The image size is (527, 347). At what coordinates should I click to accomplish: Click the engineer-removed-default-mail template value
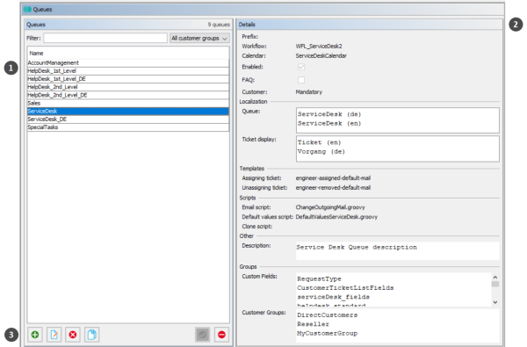333,188
